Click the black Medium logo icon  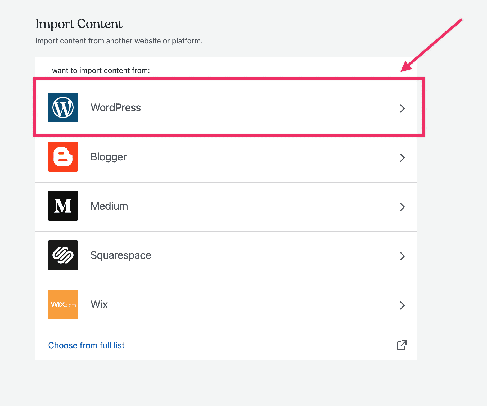click(63, 206)
